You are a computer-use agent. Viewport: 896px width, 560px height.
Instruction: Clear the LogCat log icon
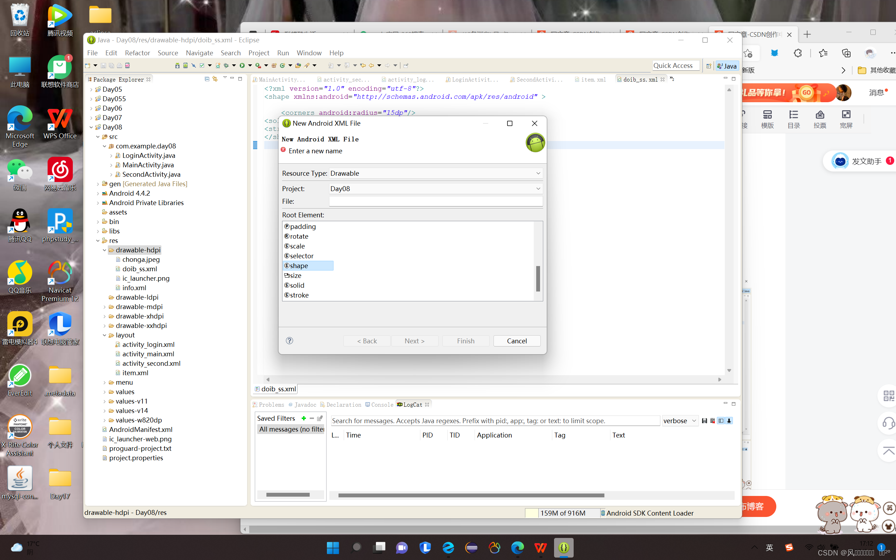[x=712, y=421]
